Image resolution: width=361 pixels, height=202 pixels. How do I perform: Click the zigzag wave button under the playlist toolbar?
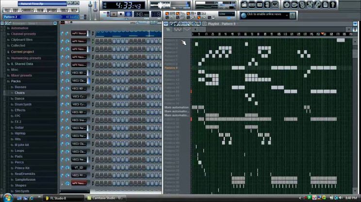tap(178, 29)
